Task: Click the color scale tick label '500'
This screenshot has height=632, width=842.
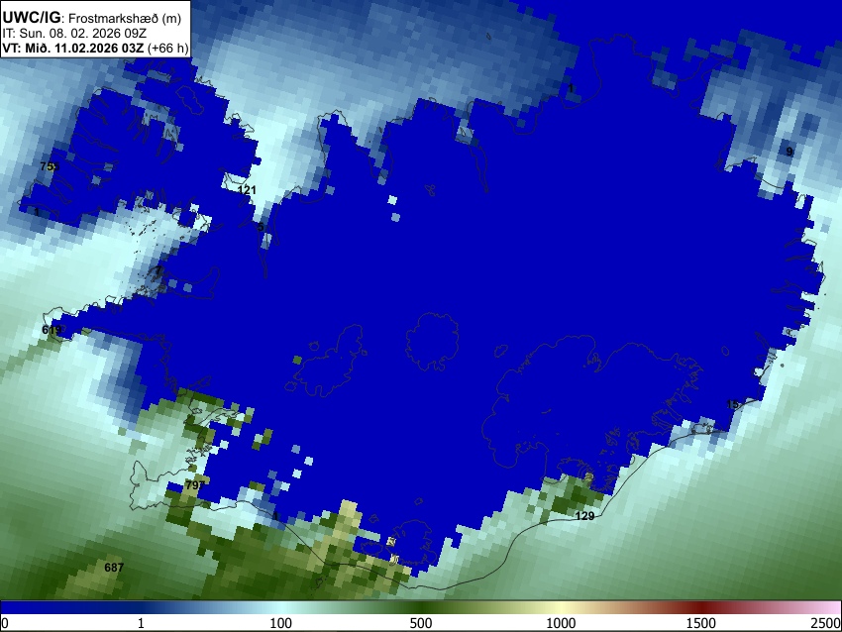Action: pos(420,623)
